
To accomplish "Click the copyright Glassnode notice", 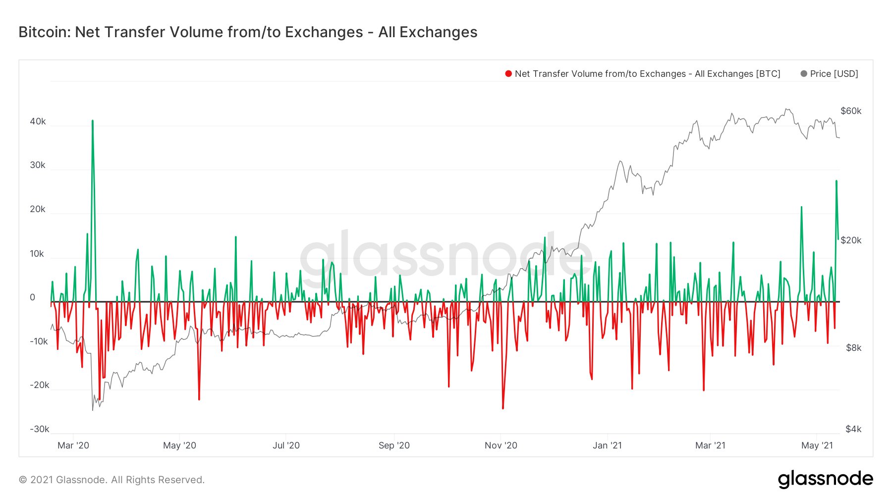I will point(111,480).
